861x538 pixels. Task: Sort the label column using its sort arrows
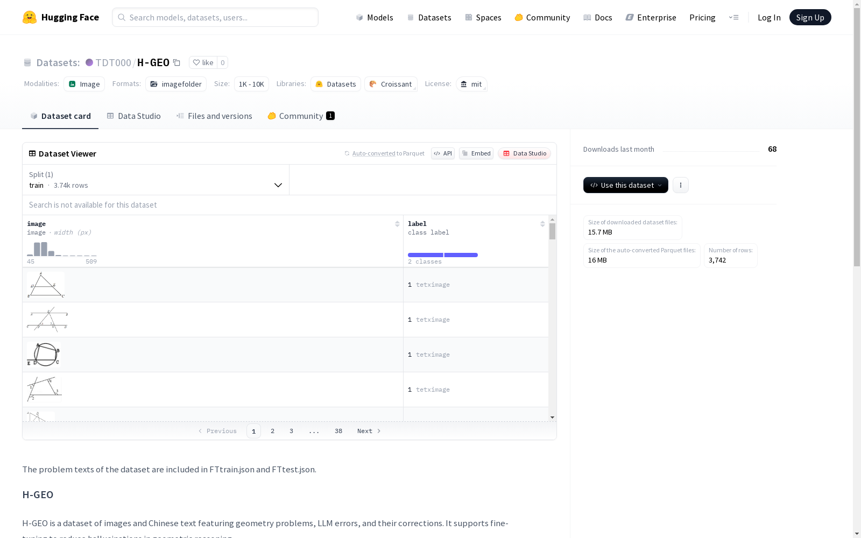point(542,224)
